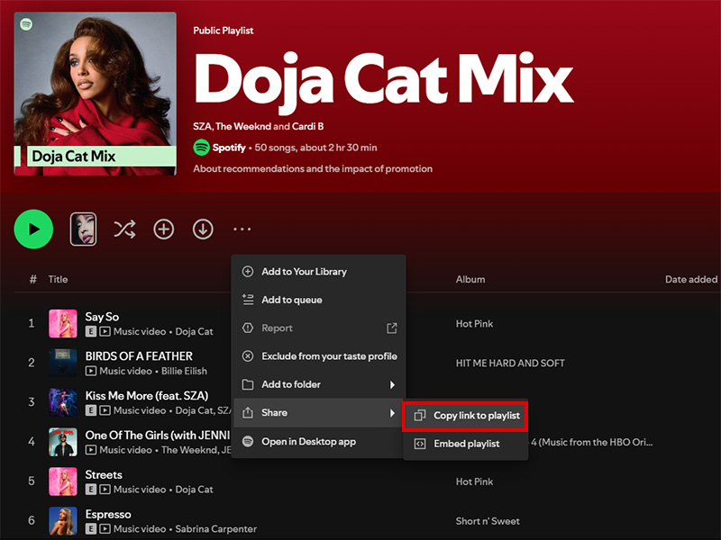721x540 pixels.
Task: Click the Album column header
Action: click(x=470, y=279)
